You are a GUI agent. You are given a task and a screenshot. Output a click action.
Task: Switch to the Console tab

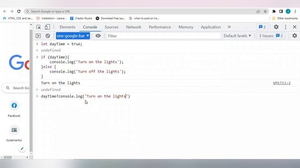90,27
